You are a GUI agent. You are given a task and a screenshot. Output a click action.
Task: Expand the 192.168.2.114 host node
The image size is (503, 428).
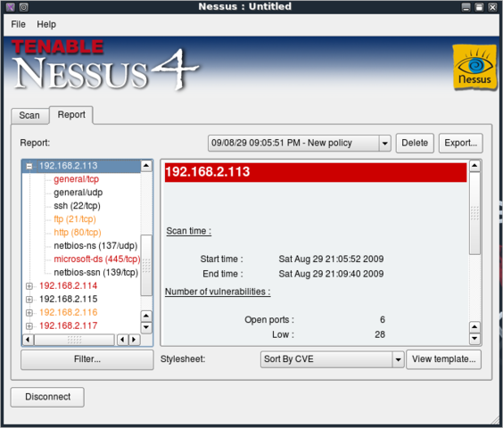click(29, 286)
